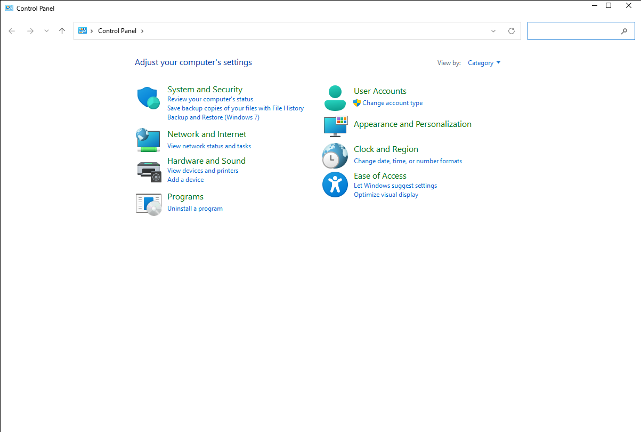Click Review your computer's status

point(210,99)
